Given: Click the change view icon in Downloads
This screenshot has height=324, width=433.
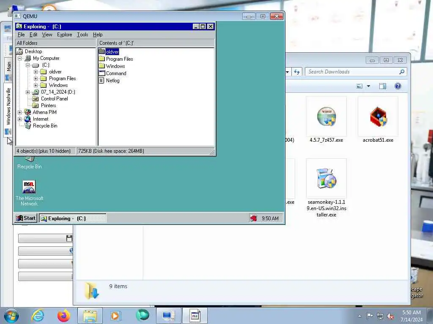Looking at the screenshot, I should point(359,86).
